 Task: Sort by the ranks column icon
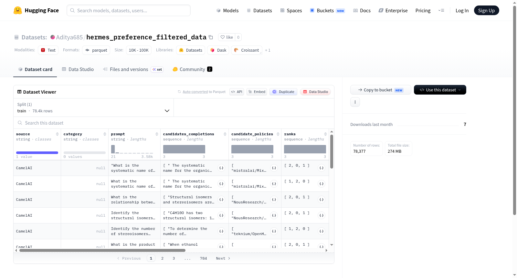(x=325, y=134)
